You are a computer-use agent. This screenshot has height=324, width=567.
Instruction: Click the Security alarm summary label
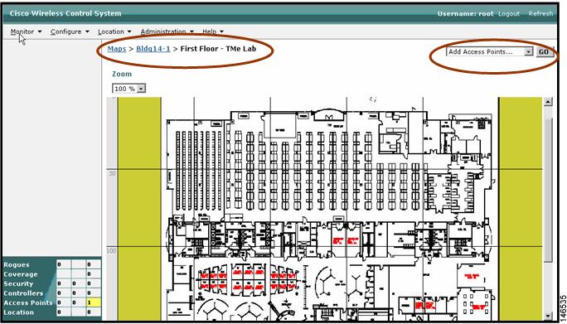(x=18, y=283)
